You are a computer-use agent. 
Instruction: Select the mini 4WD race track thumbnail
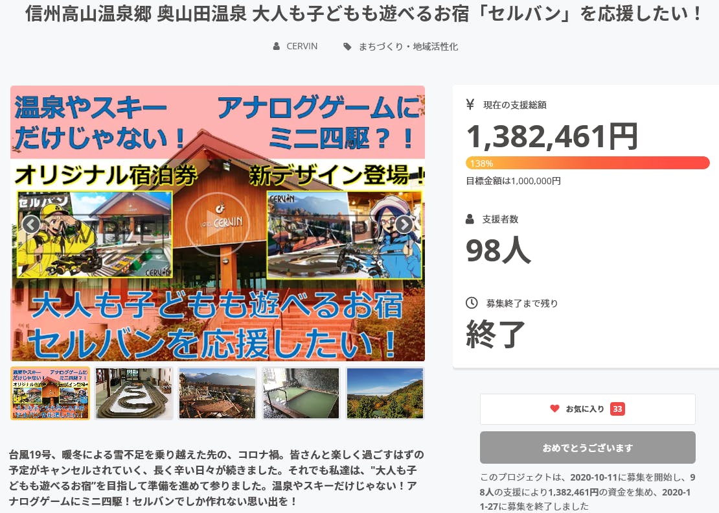[133, 394]
